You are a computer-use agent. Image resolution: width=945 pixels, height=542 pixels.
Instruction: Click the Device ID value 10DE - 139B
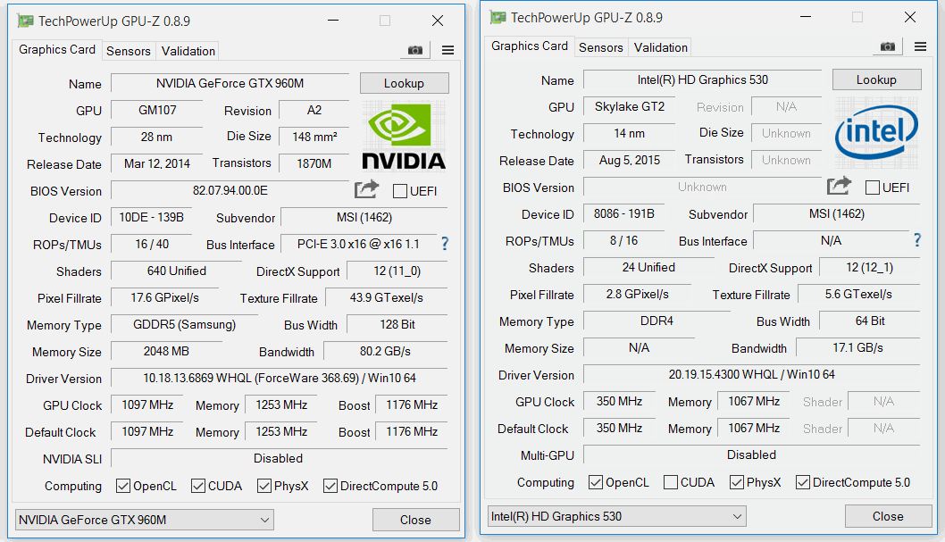[151, 217]
